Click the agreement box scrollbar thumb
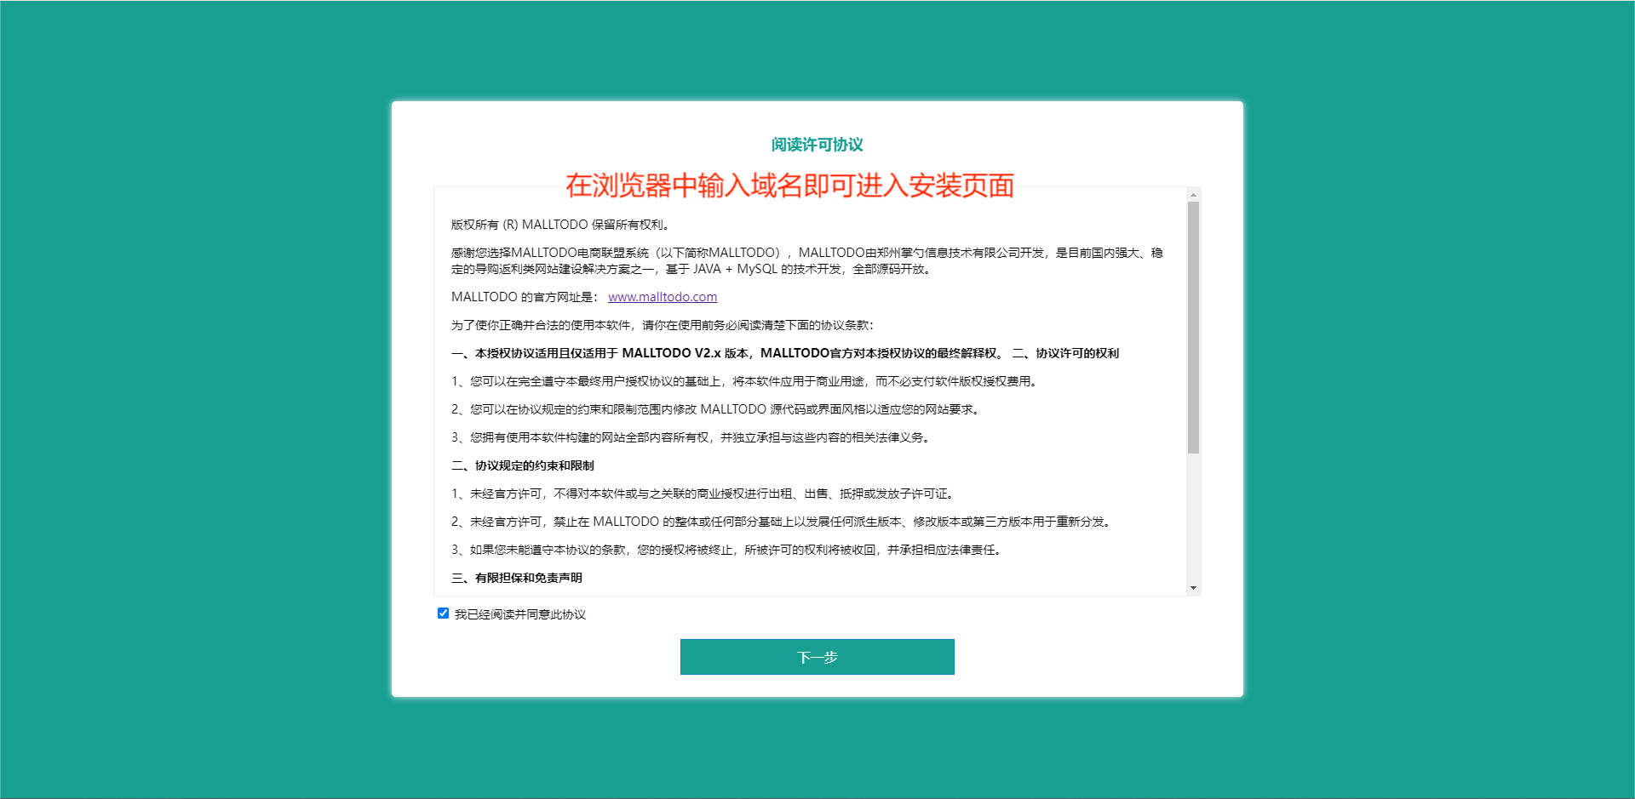The image size is (1635, 799). pos(1193,328)
